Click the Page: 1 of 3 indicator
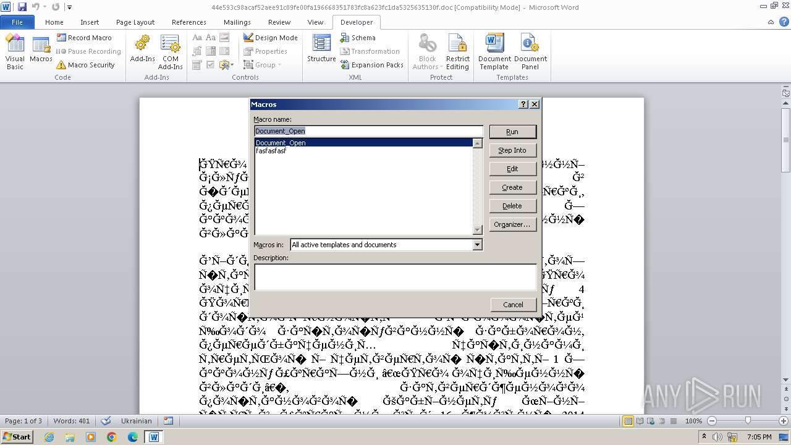The width and height of the screenshot is (791, 445). [x=23, y=421]
